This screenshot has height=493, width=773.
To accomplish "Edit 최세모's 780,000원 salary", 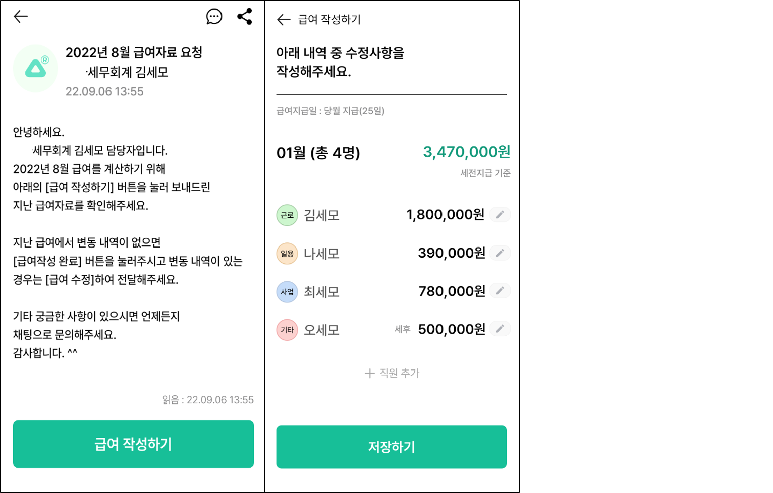I will click(x=500, y=291).
